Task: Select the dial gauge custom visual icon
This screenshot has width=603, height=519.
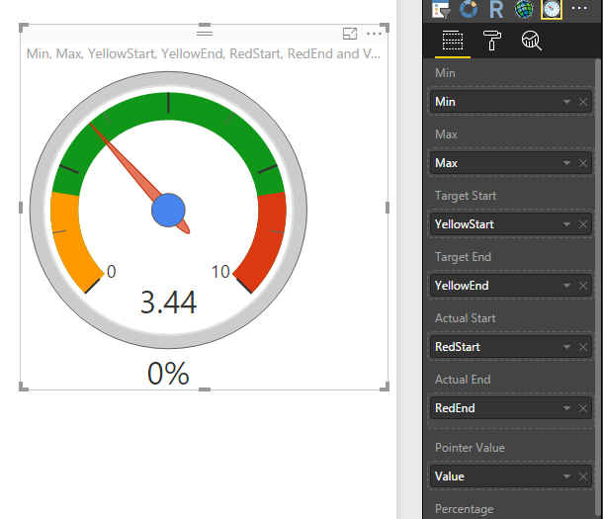Action: [552, 9]
